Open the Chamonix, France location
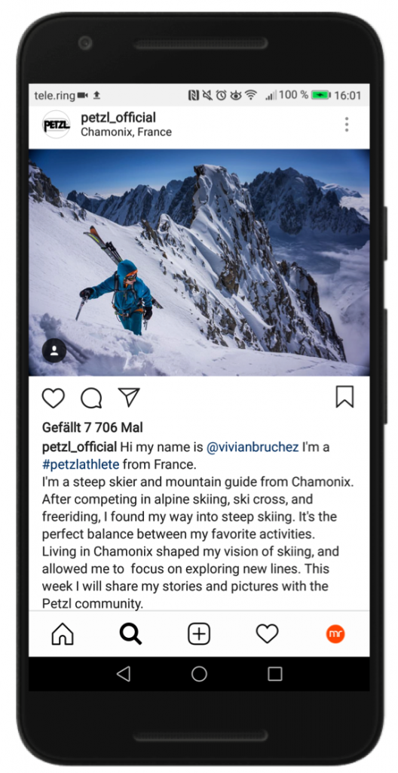The image size is (398, 773). (x=126, y=132)
